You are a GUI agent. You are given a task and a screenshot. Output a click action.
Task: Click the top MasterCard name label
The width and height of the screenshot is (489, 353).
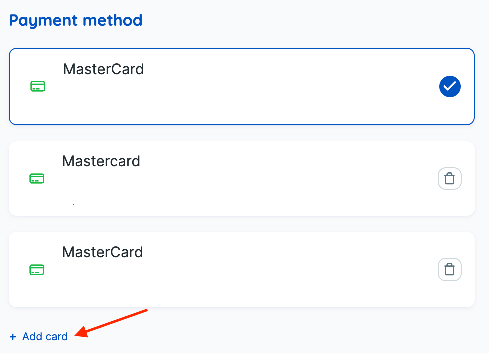point(103,69)
